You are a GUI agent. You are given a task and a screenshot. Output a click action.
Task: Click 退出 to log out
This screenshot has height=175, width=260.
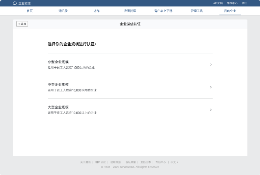[245, 3]
